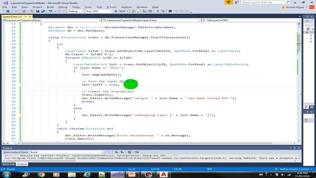
Task: Toggle auto-hide pin on Output panel
Action: point(294,148)
